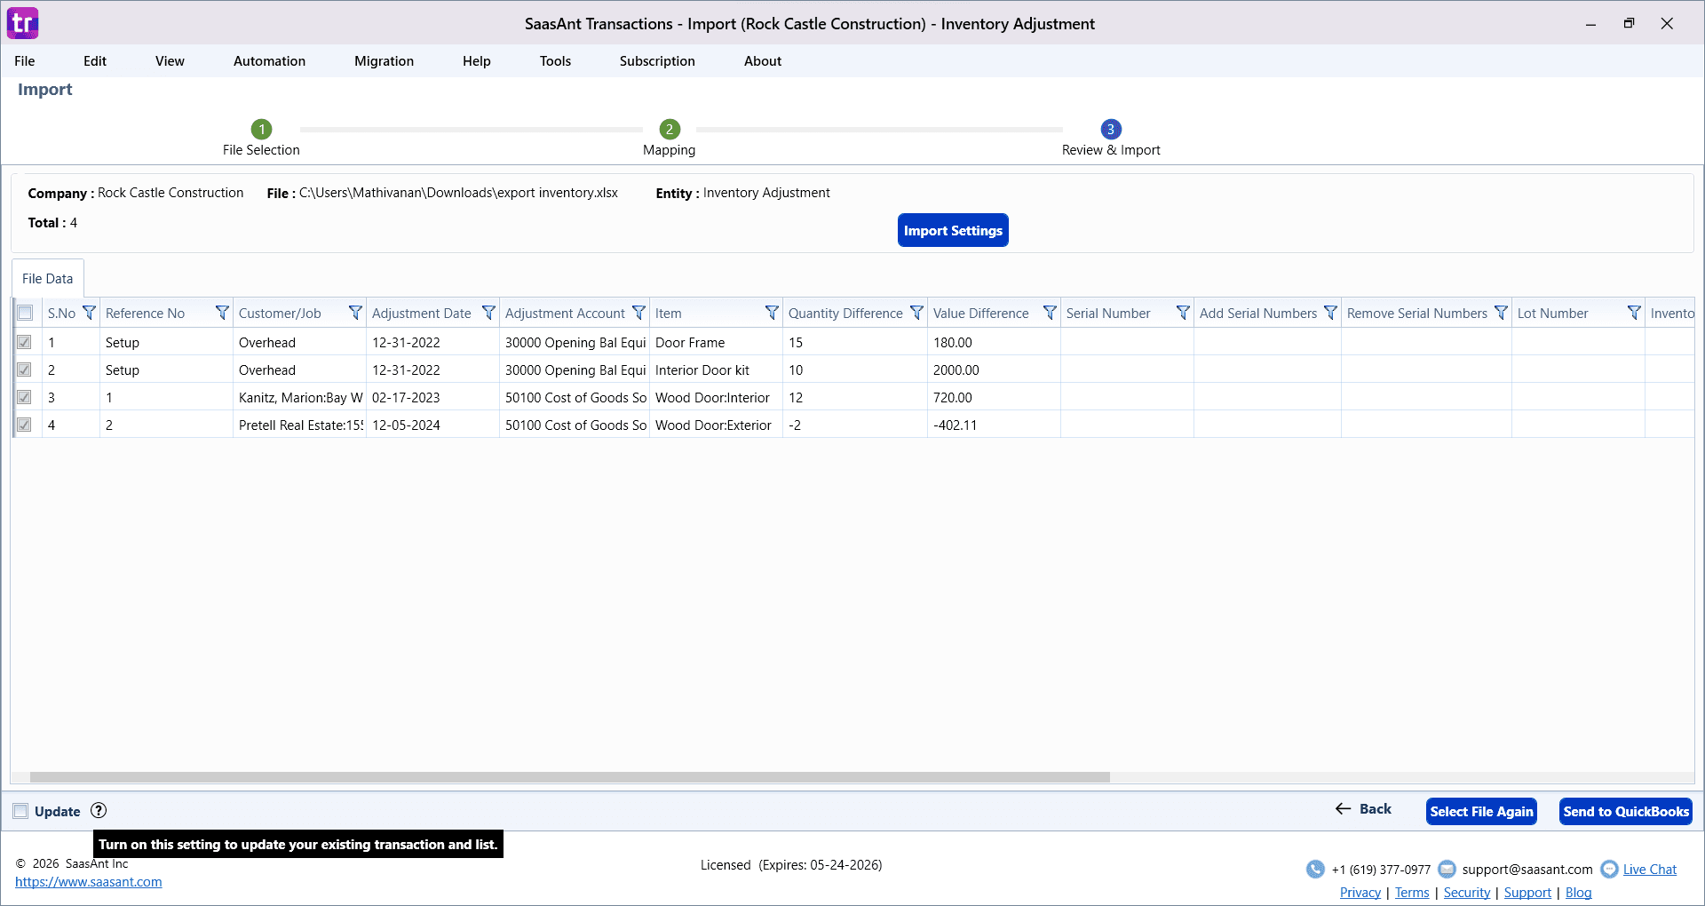Screen dimensions: 1705x906
Task: Enable the Update checkbox
Action: pyautogui.click(x=20, y=811)
